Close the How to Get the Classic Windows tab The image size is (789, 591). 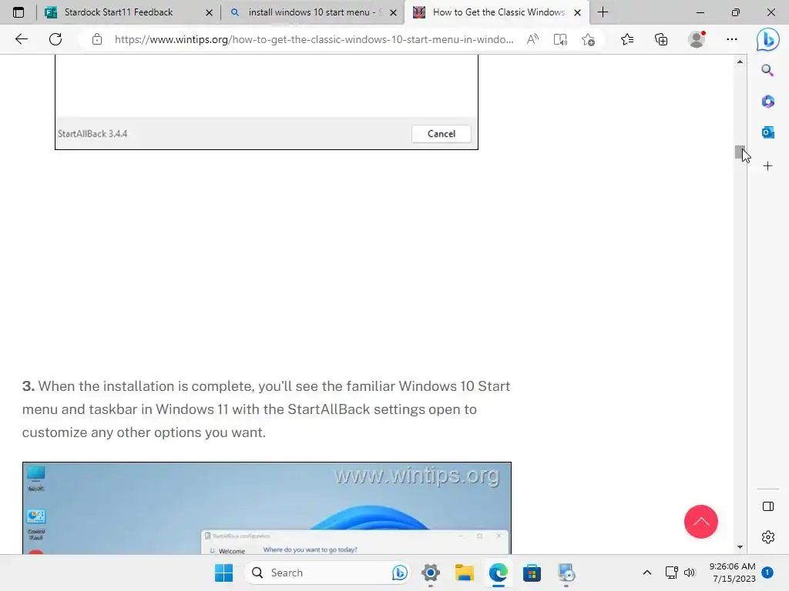click(x=578, y=12)
